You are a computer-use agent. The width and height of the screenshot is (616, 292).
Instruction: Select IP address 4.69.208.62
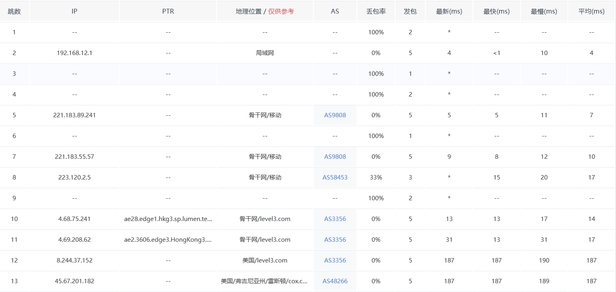[x=75, y=240]
